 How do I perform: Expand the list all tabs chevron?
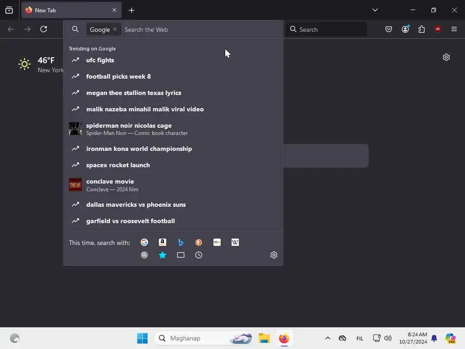tap(375, 10)
